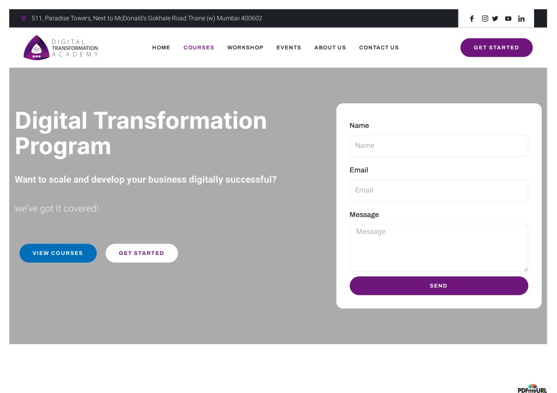Open the Workshop menu item
This screenshot has height=393, width=557.
pyautogui.click(x=245, y=48)
